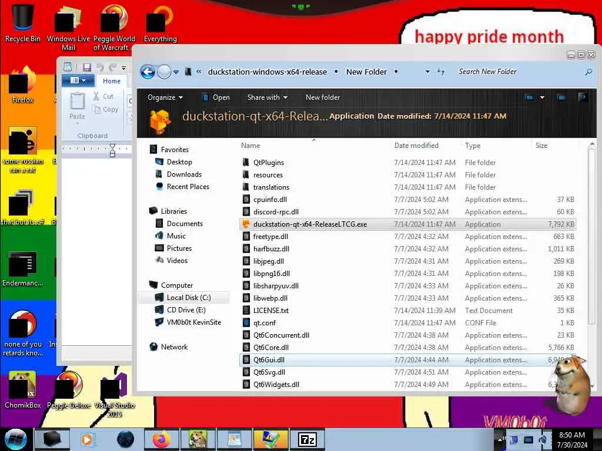
Task: Open the view options dropdown arrow
Action: pyautogui.click(x=542, y=97)
